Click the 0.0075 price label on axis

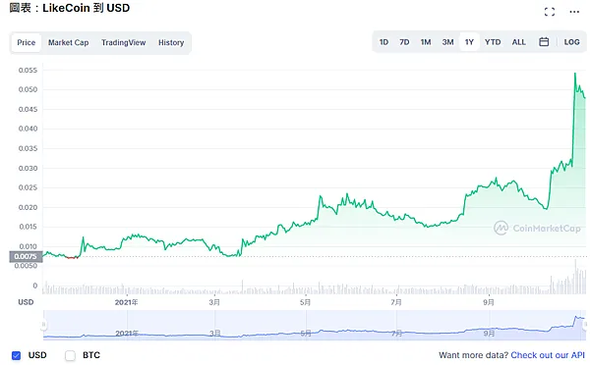[x=26, y=256]
